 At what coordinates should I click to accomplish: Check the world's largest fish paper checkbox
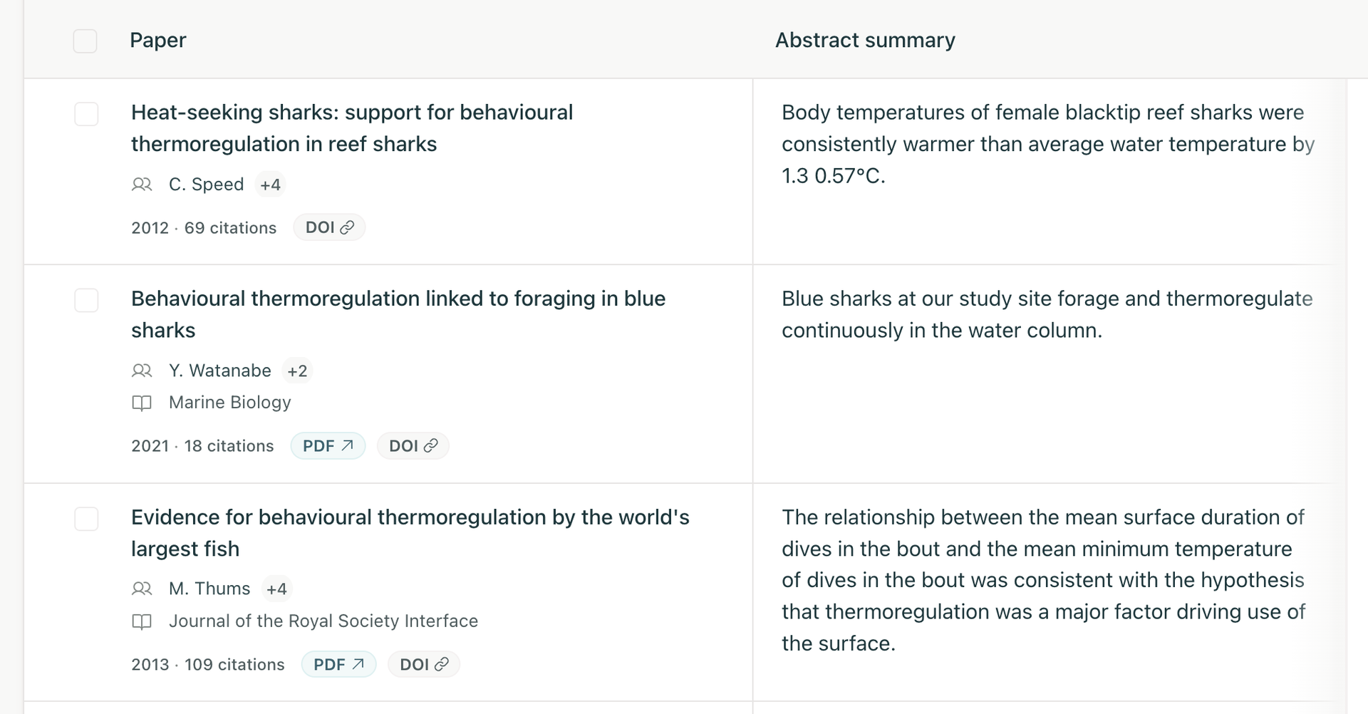(x=86, y=519)
